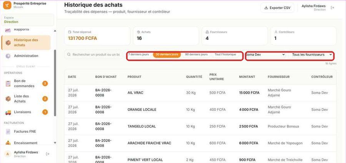Click the Contrôleurs person icon

click(x=276, y=32)
